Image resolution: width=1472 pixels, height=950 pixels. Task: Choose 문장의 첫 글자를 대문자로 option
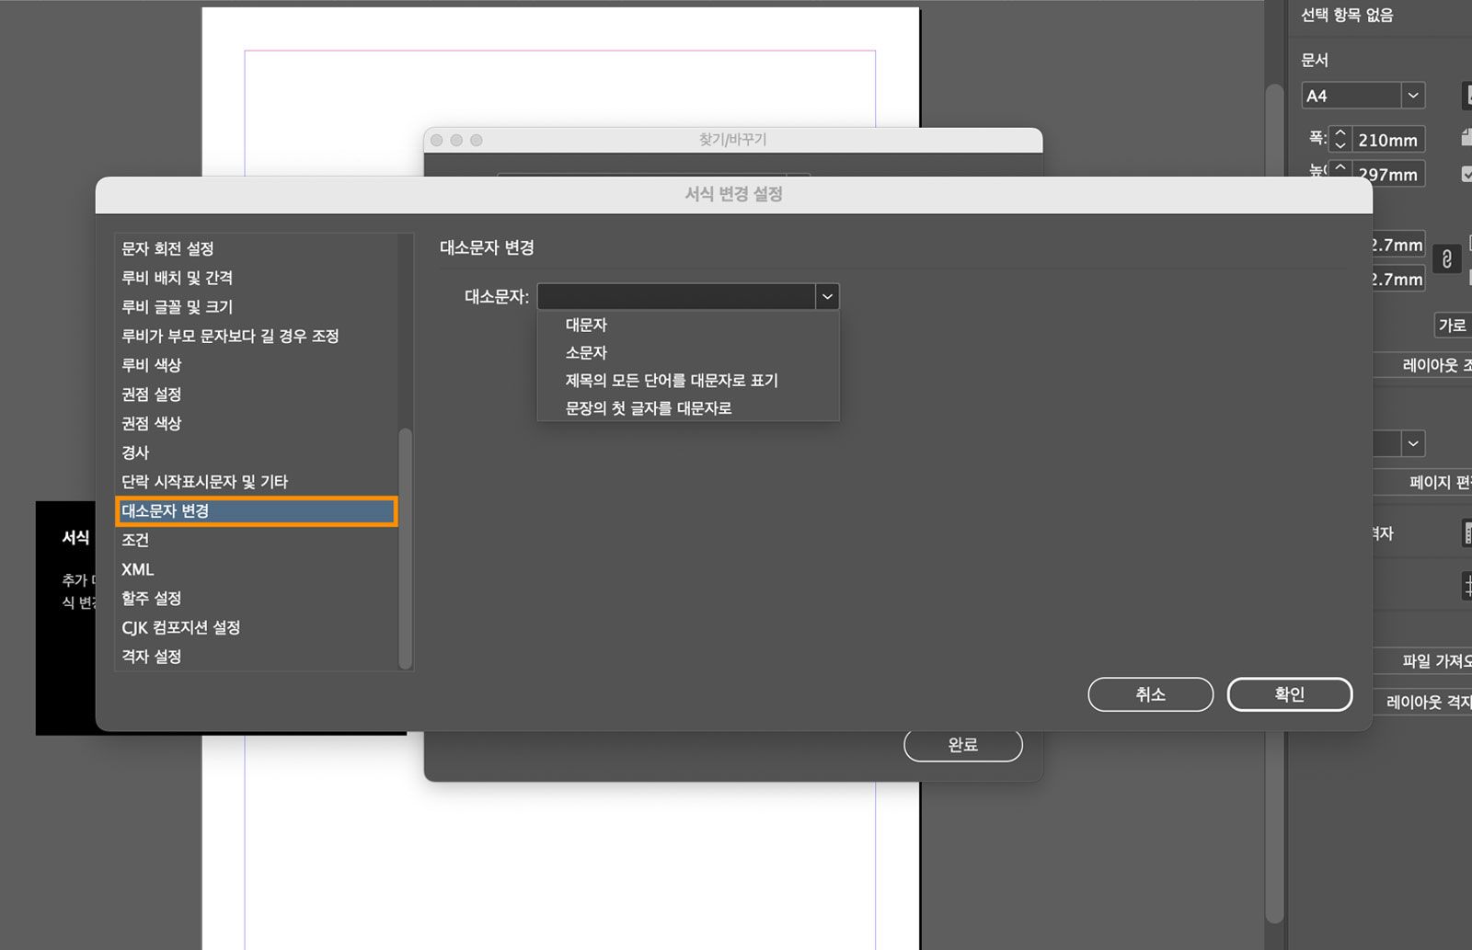pos(647,407)
